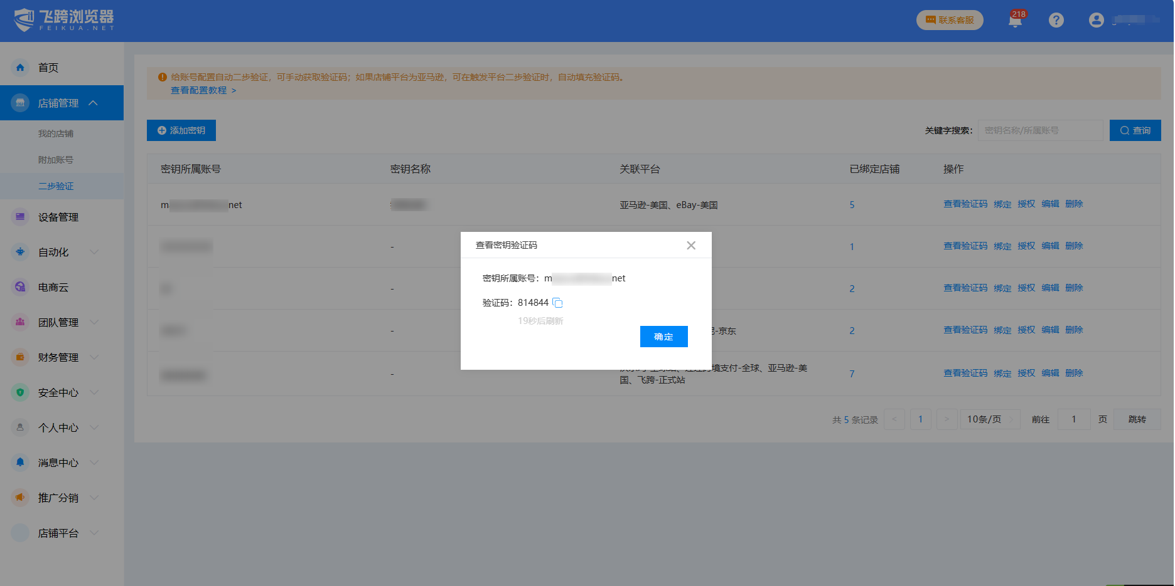
Task: Click 查看验证码 in 亚马逊-美国 row
Action: (x=965, y=204)
